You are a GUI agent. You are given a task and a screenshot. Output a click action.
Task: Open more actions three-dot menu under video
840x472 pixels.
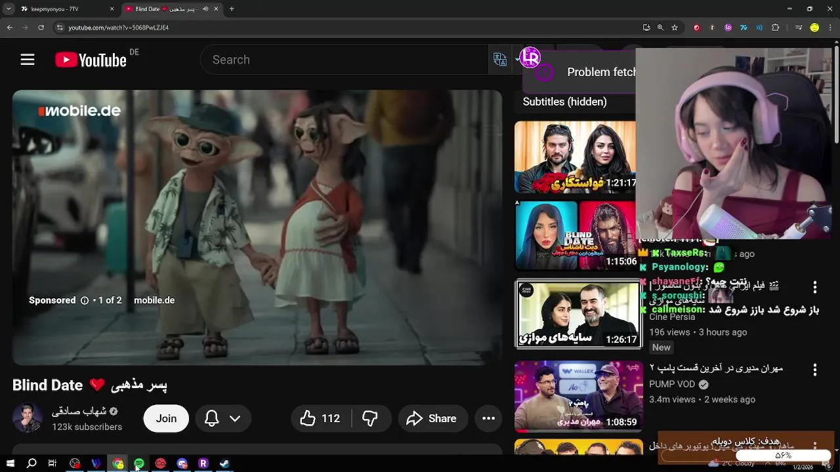488,418
